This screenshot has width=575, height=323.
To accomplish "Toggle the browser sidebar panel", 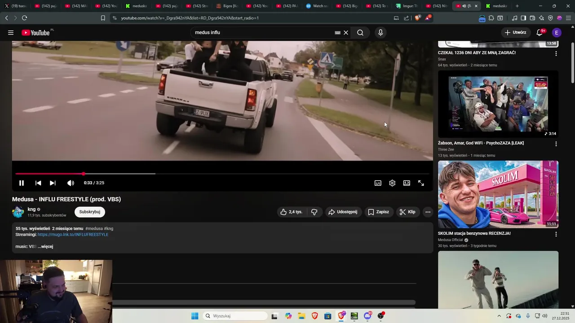I will (x=523, y=18).
